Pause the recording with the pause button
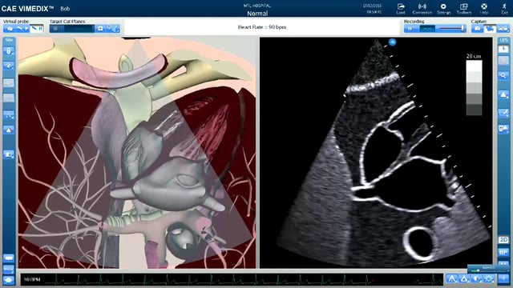 point(410,29)
